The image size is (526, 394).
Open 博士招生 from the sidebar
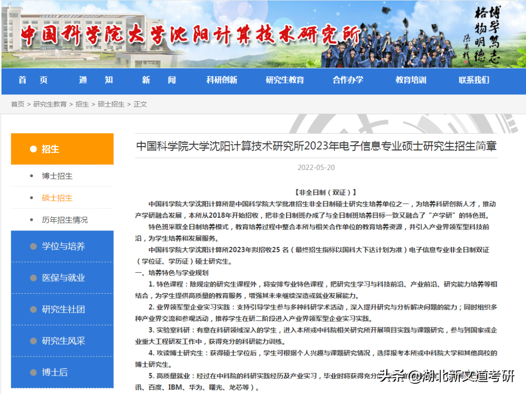click(x=57, y=176)
